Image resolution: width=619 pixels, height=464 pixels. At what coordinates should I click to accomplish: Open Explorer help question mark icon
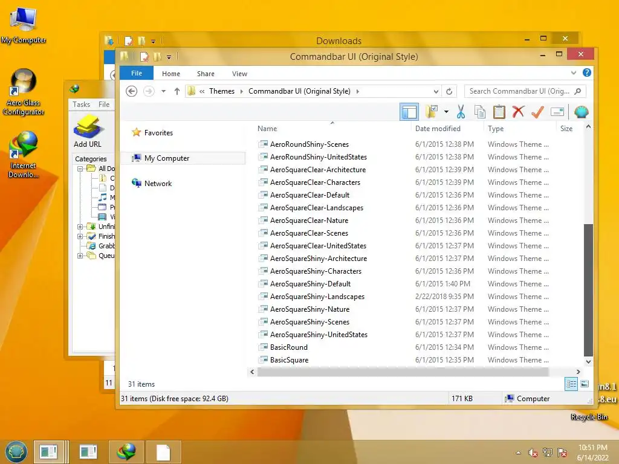coord(587,72)
